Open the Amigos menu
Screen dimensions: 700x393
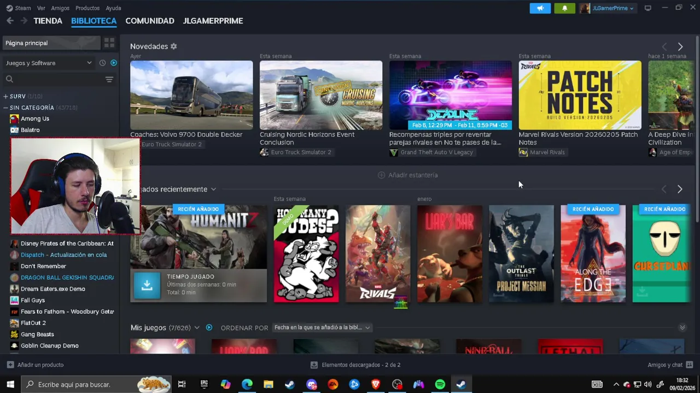(60, 8)
